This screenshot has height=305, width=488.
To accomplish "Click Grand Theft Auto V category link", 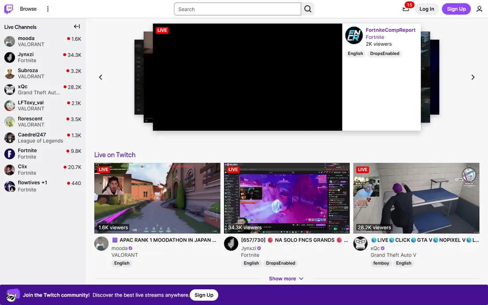I will [x=394, y=255].
